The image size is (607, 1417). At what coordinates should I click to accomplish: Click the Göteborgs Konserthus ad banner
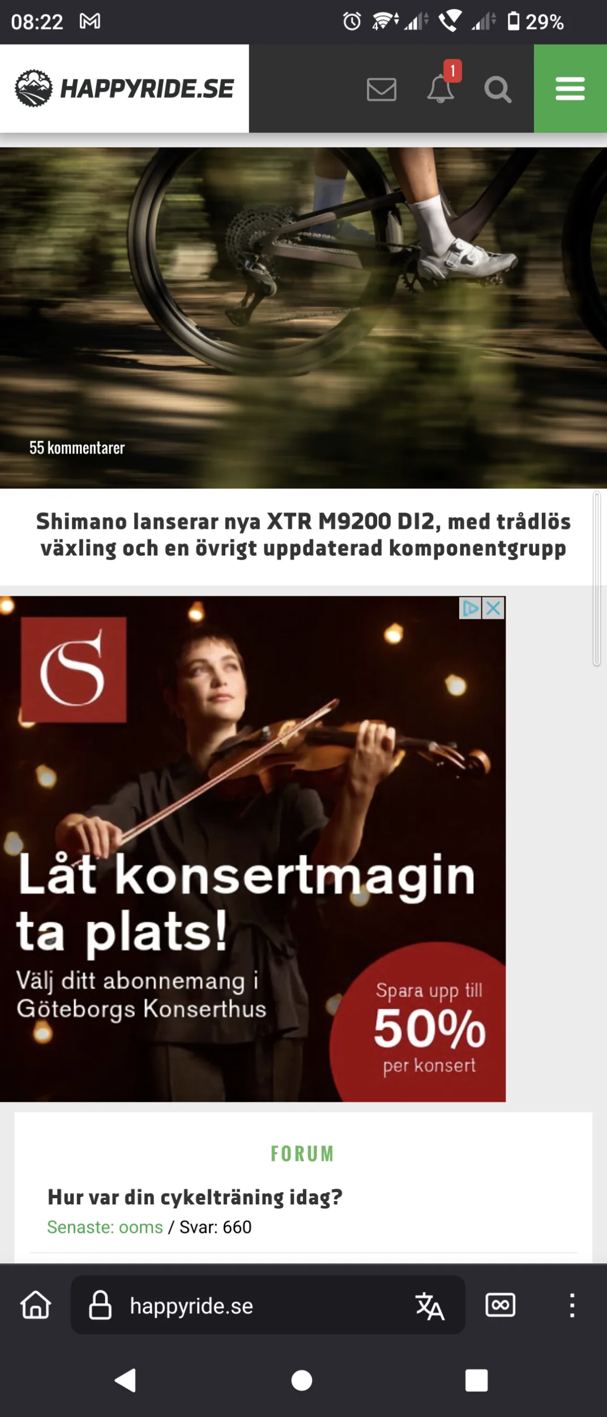[253, 849]
